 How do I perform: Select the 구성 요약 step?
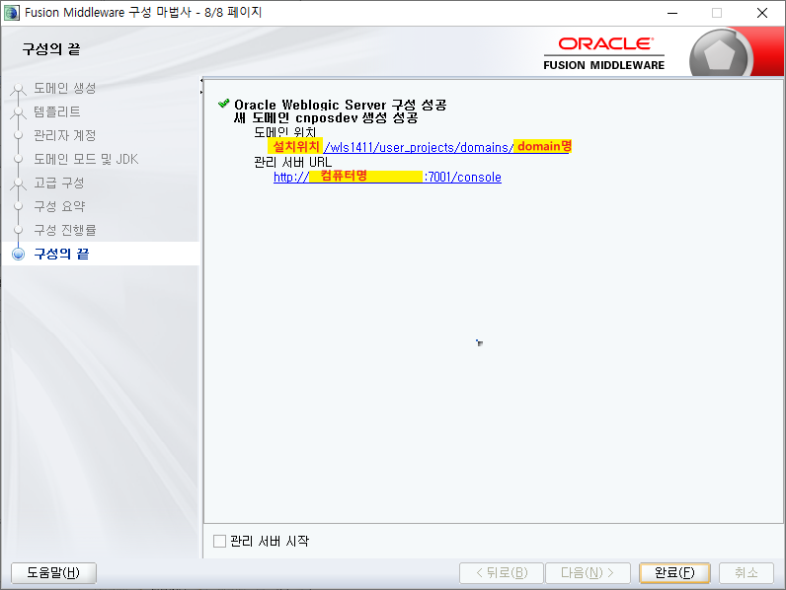coord(59,206)
